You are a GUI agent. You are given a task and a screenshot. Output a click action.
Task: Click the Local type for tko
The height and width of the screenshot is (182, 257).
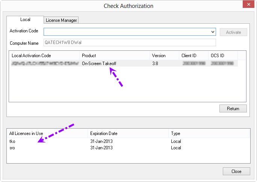click(176, 141)
